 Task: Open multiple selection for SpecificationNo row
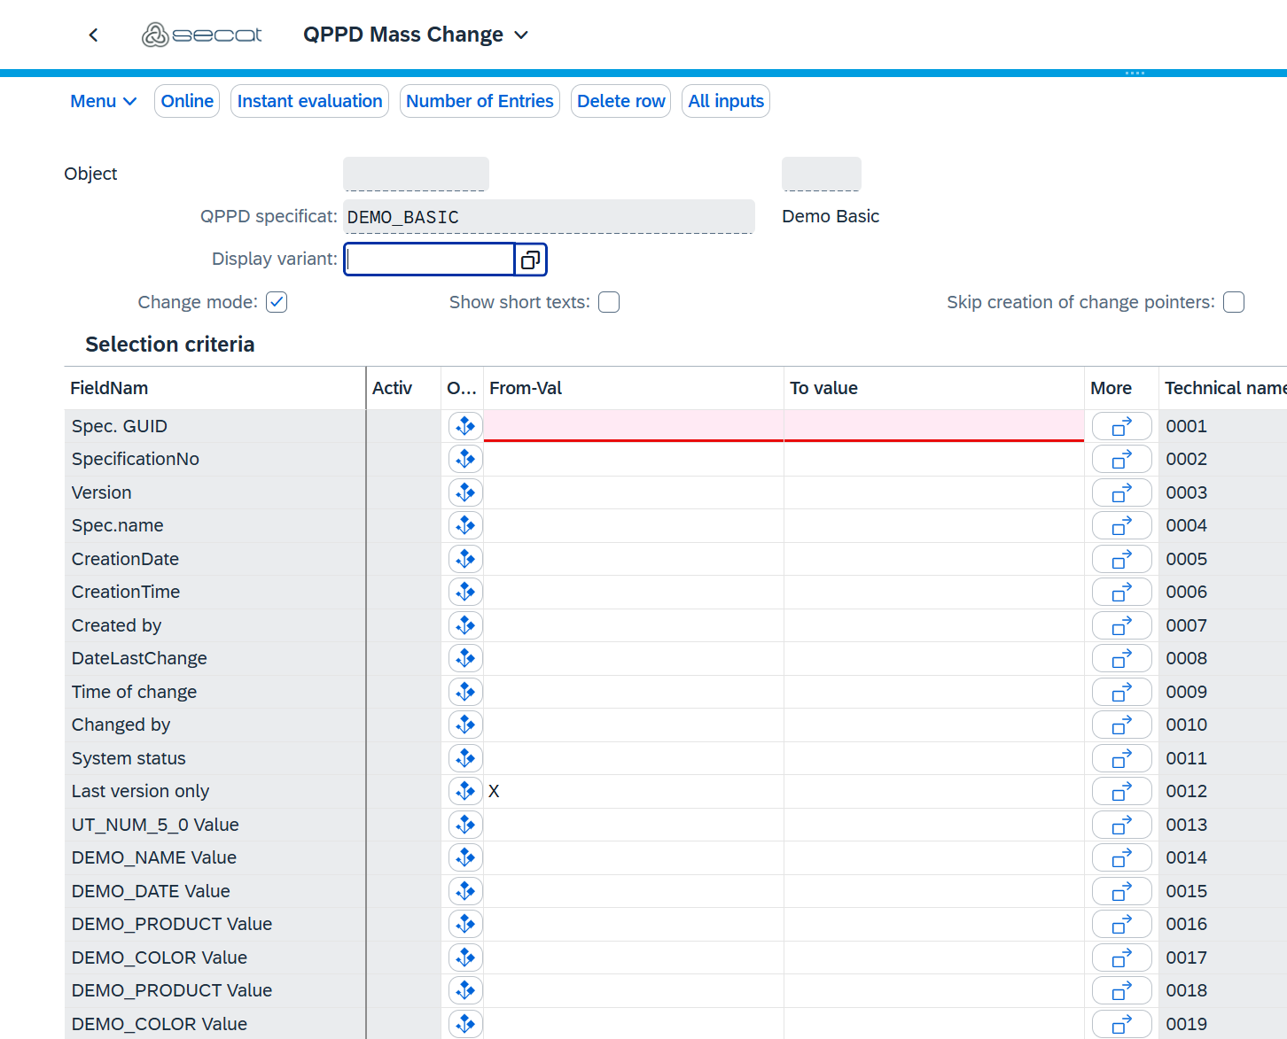coord(1121,460)
